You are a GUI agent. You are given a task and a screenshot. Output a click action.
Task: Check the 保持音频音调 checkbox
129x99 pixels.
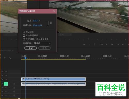coord(24,36)
